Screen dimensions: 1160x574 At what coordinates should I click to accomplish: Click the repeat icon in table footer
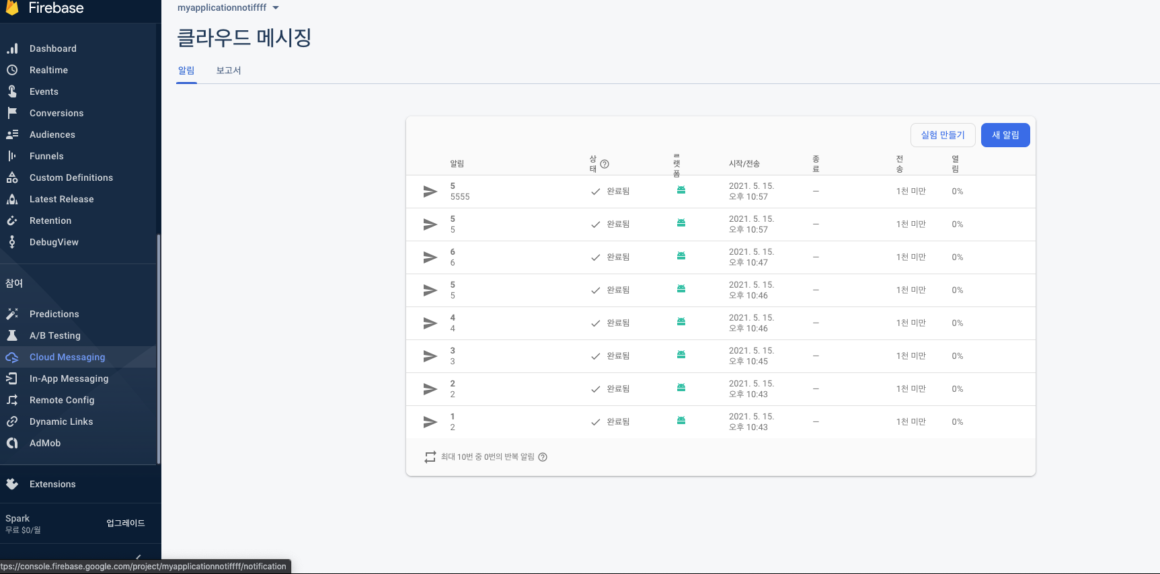tap(430, 457)
